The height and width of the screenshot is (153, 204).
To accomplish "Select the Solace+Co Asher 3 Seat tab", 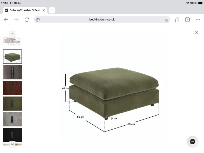I will [x=25, y=10].
